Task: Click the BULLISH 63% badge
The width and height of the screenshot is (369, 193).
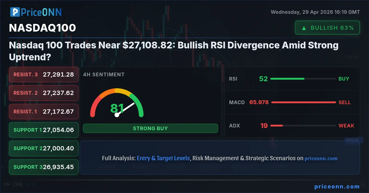Action: pyautogui.click(x=327, y=28)
